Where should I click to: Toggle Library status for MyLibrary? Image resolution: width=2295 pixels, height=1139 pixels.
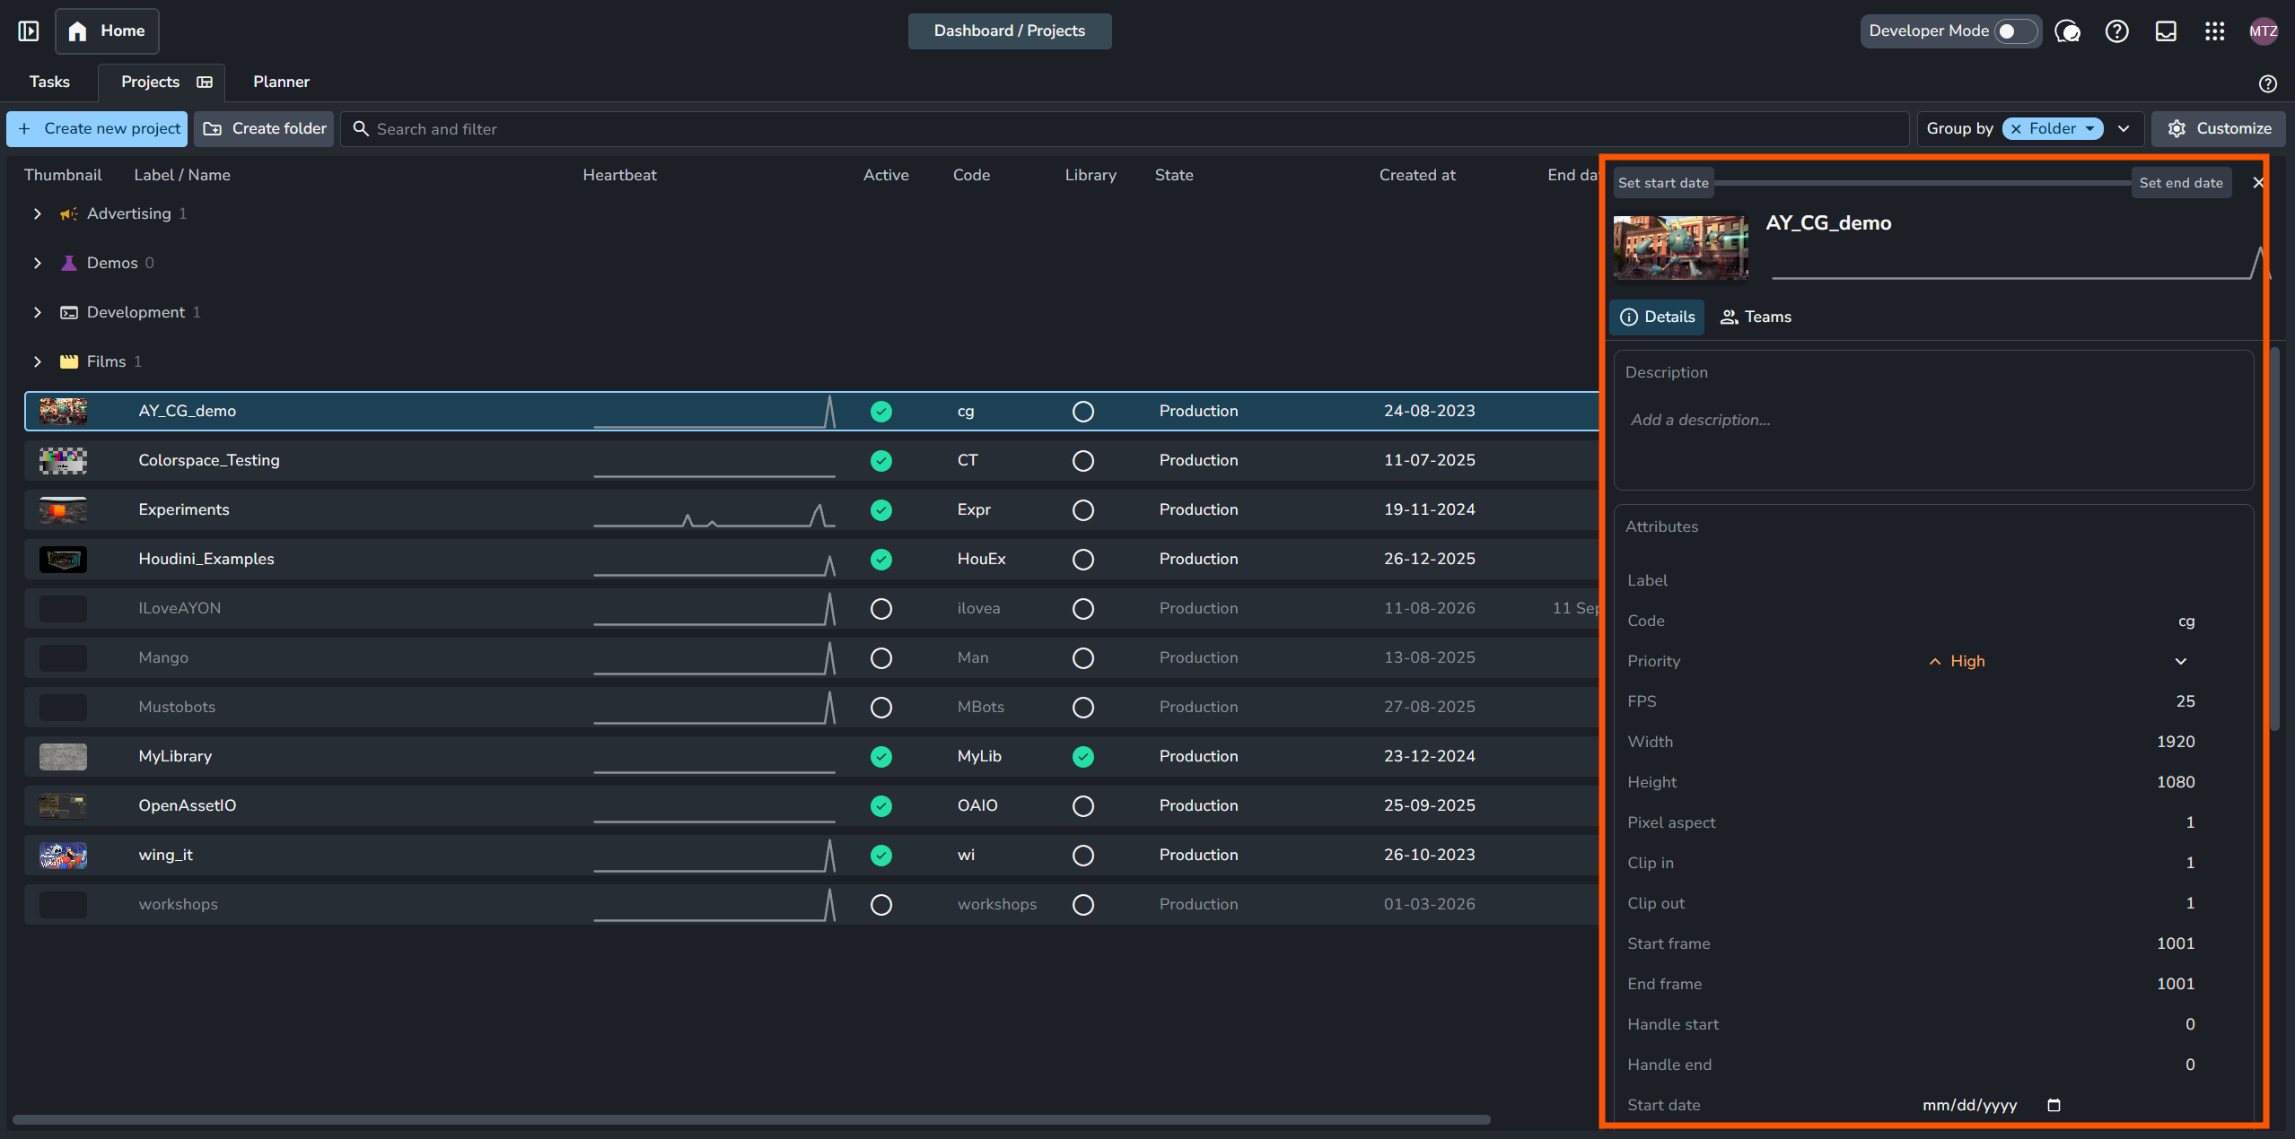coord(1083,757)
